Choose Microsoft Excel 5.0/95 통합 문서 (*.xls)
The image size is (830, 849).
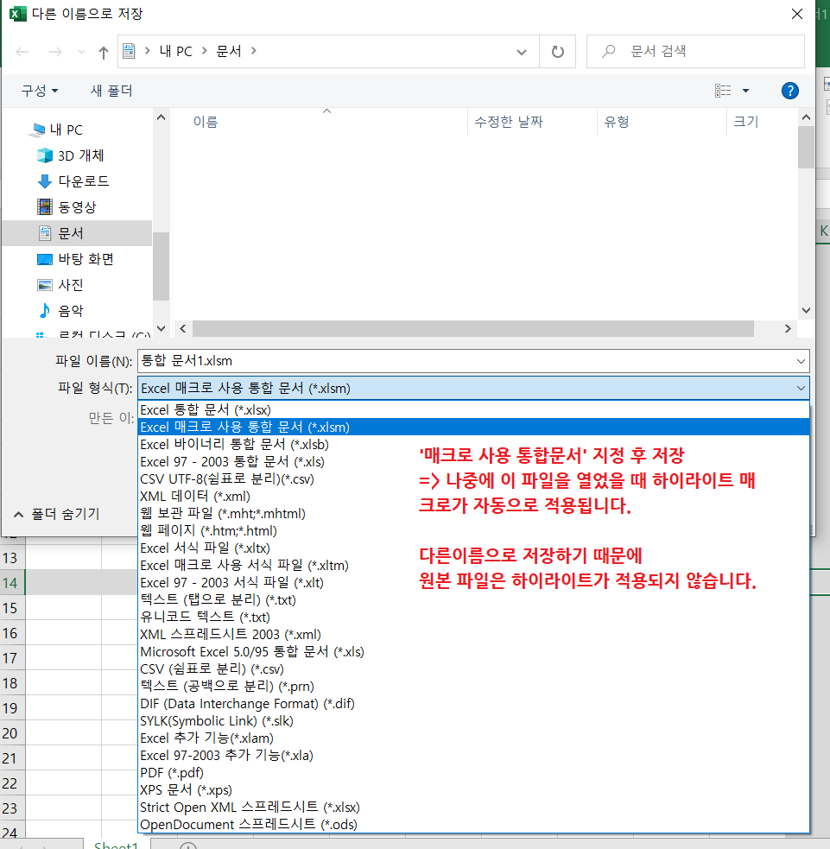tap(474, 652)
